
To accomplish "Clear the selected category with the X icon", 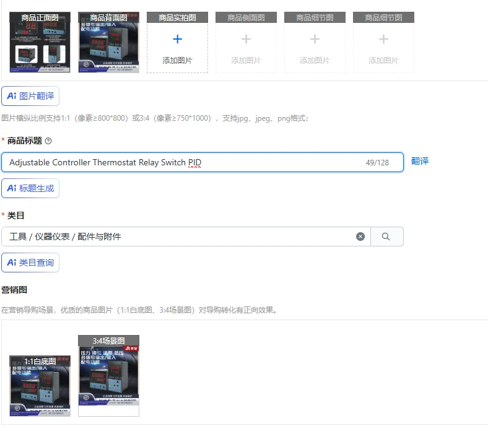I will 360,237.
